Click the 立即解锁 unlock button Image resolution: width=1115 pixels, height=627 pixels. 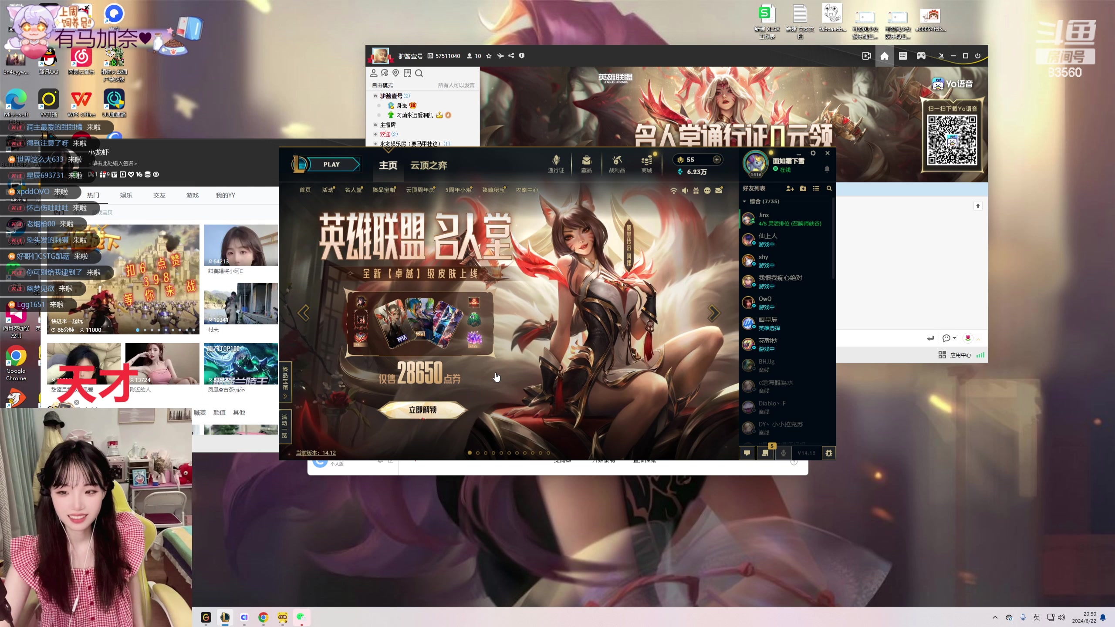(422, 410)
